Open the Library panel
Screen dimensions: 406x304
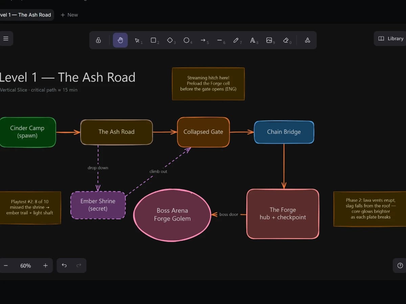pyautogui.click(x=390, y=39)
